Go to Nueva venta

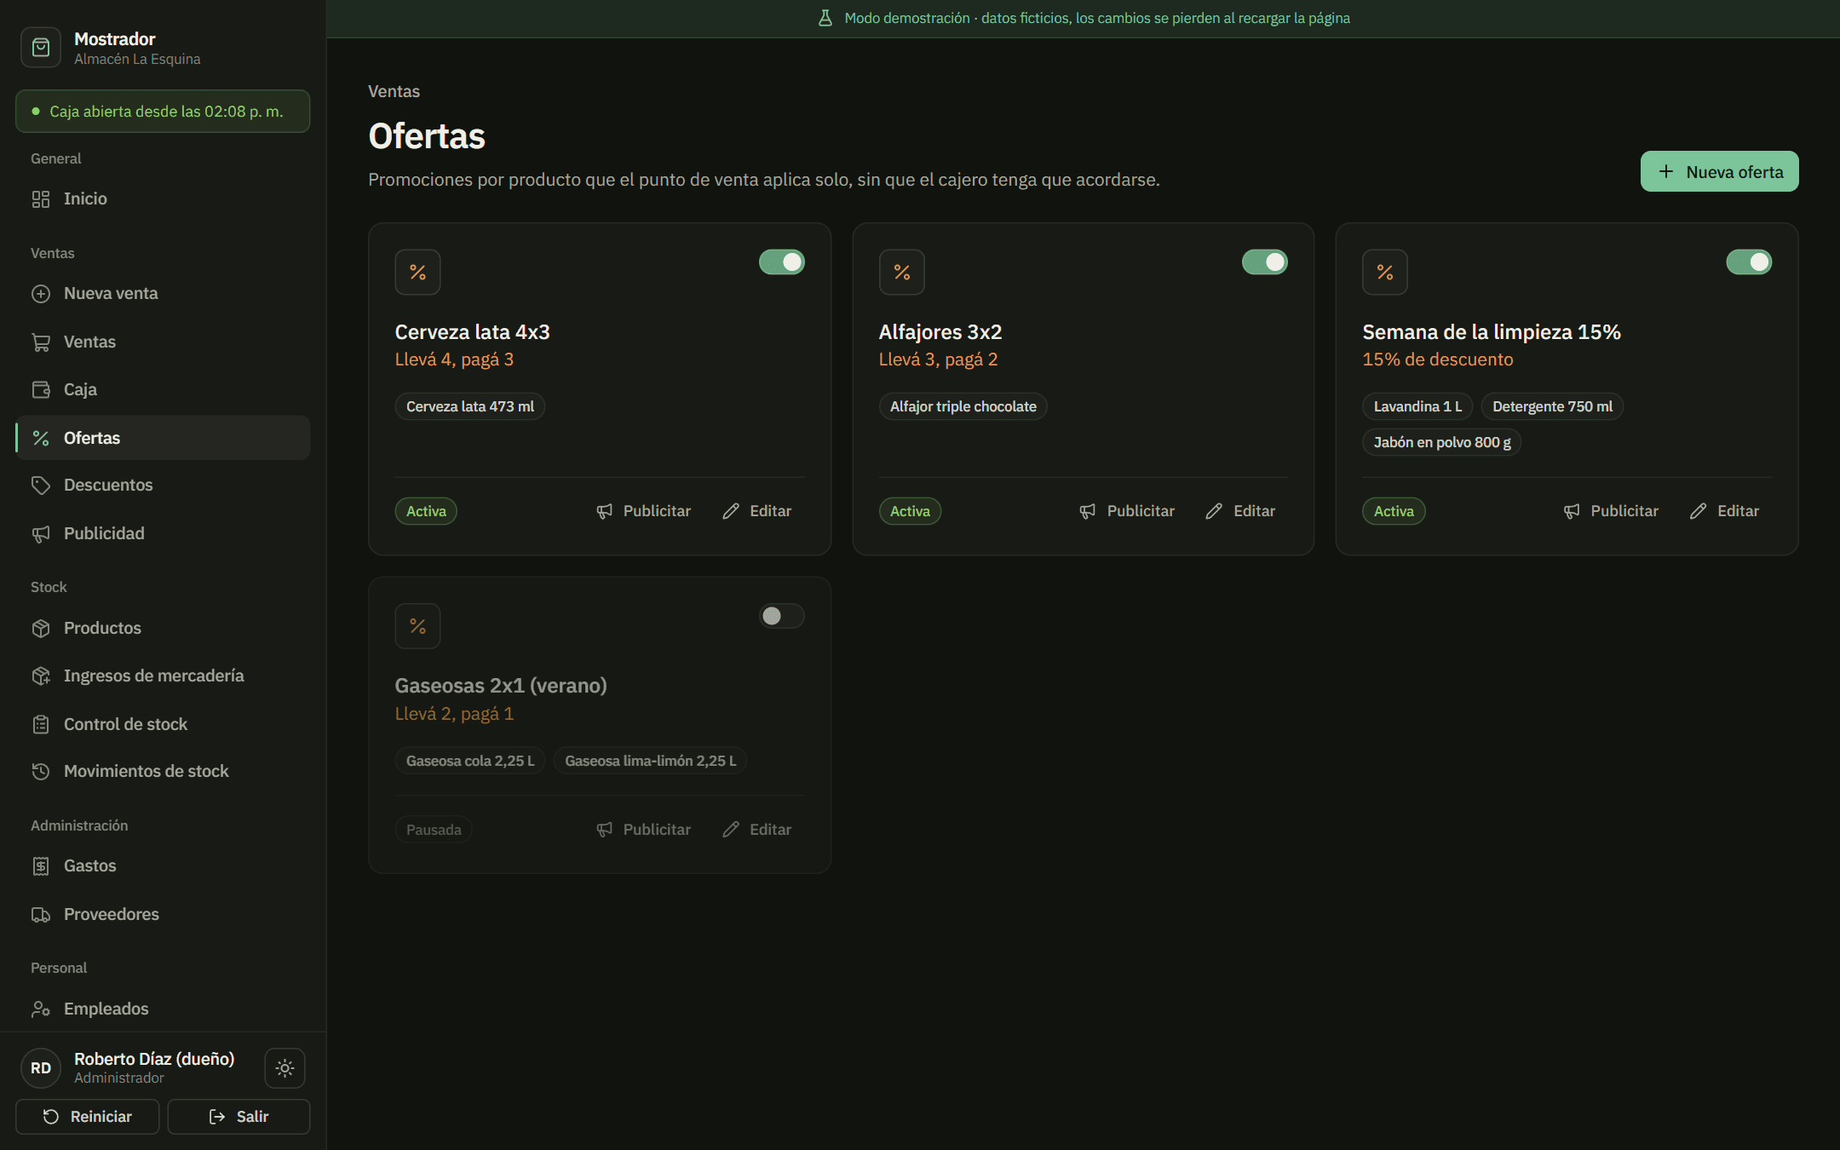click(x=163, y=294)
